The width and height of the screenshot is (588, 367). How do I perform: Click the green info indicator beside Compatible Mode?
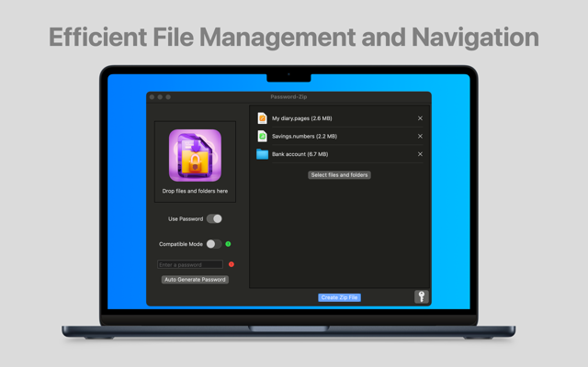[x=228, y=244]
